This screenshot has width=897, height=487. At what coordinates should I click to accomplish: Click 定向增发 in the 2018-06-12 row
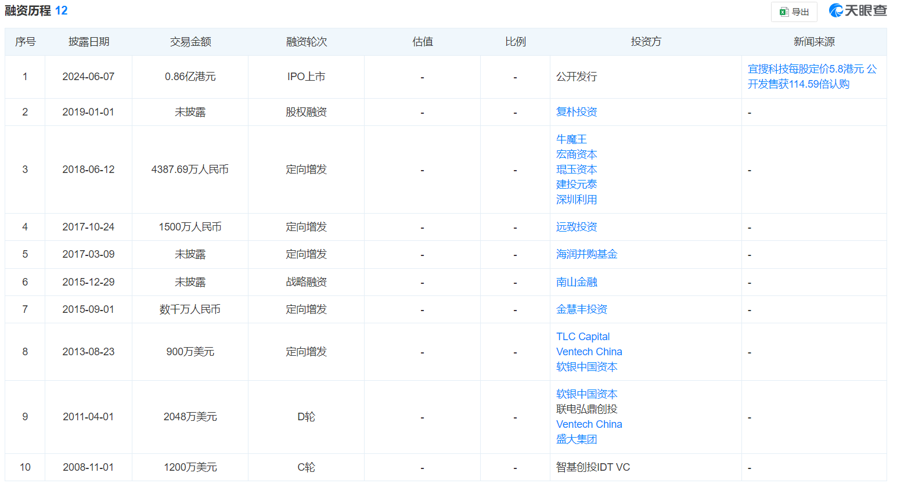coord(307,169)
